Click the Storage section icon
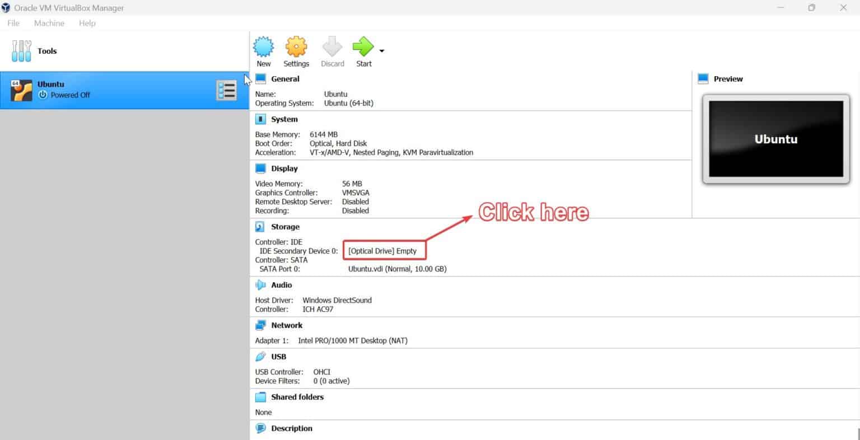Viewport: 860px width, 440px height. (x=259, y=226)
